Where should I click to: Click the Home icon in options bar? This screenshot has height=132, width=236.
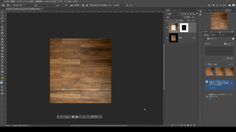click(3, 5)
